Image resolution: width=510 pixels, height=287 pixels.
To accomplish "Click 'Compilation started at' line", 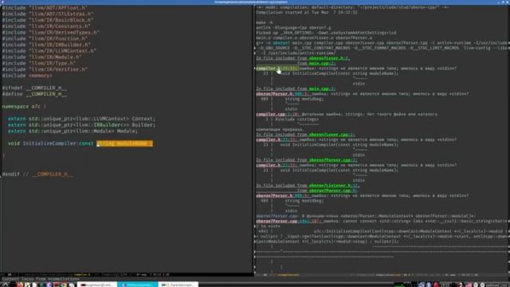I will (307, 13).
